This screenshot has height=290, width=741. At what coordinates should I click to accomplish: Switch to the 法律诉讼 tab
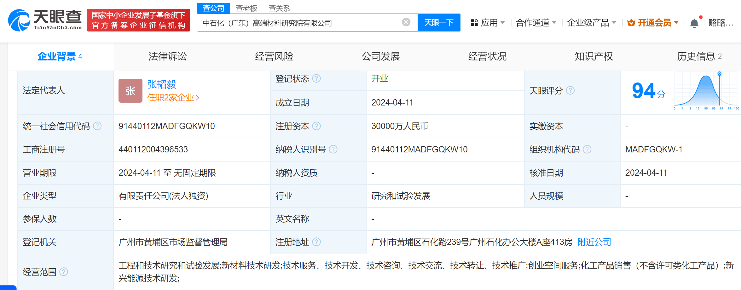tap(167, 56)
